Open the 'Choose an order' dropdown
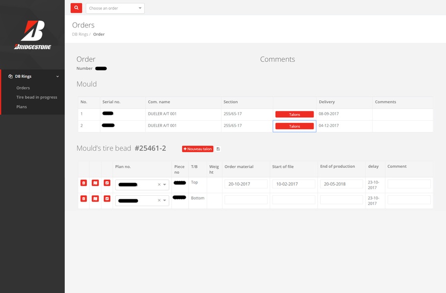The height and width of the screenshot is (293, 446). (115, 8)
